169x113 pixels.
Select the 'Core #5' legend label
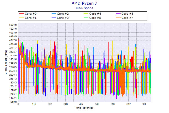click(x=95, y=18)
